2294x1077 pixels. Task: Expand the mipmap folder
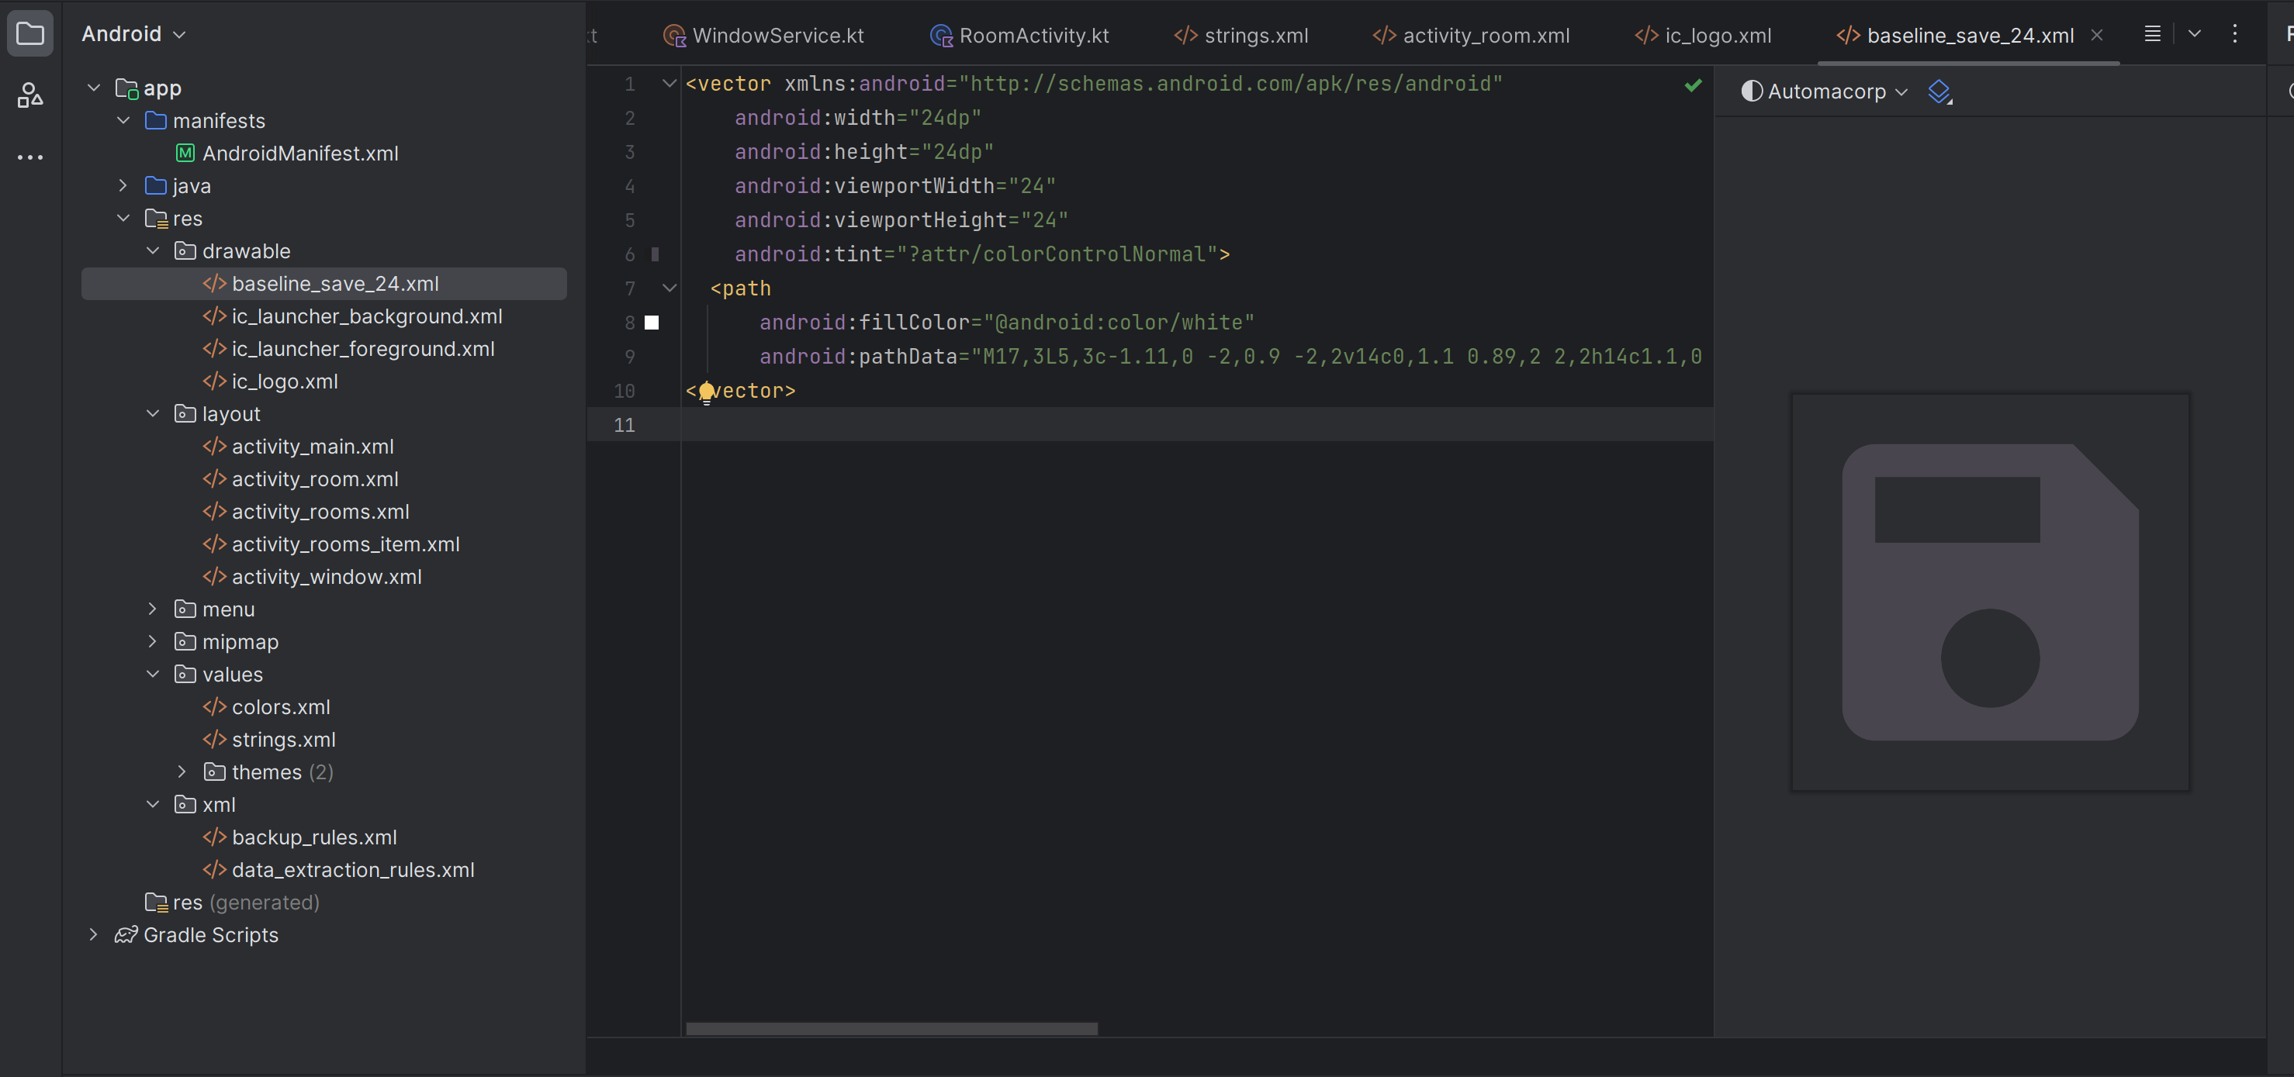[x=152, y=642]
